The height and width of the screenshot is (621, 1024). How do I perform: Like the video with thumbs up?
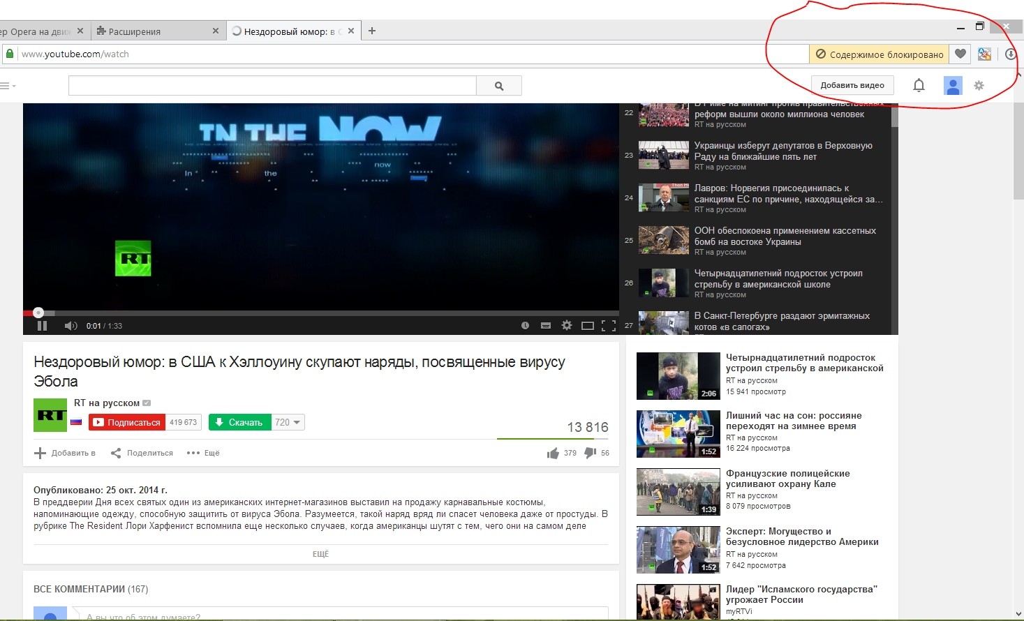(x=554, y=454)
